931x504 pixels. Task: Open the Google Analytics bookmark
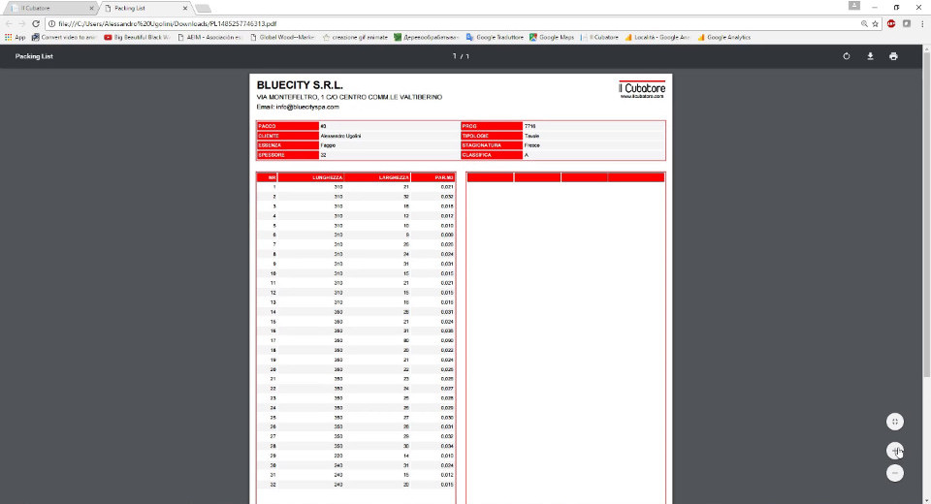tap(723, 38)
